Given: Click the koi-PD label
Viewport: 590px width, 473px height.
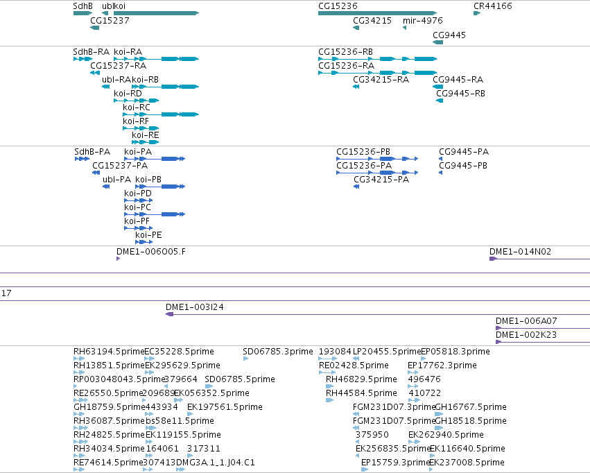Looking at the screenshot, I should click(x=138, y=193).
